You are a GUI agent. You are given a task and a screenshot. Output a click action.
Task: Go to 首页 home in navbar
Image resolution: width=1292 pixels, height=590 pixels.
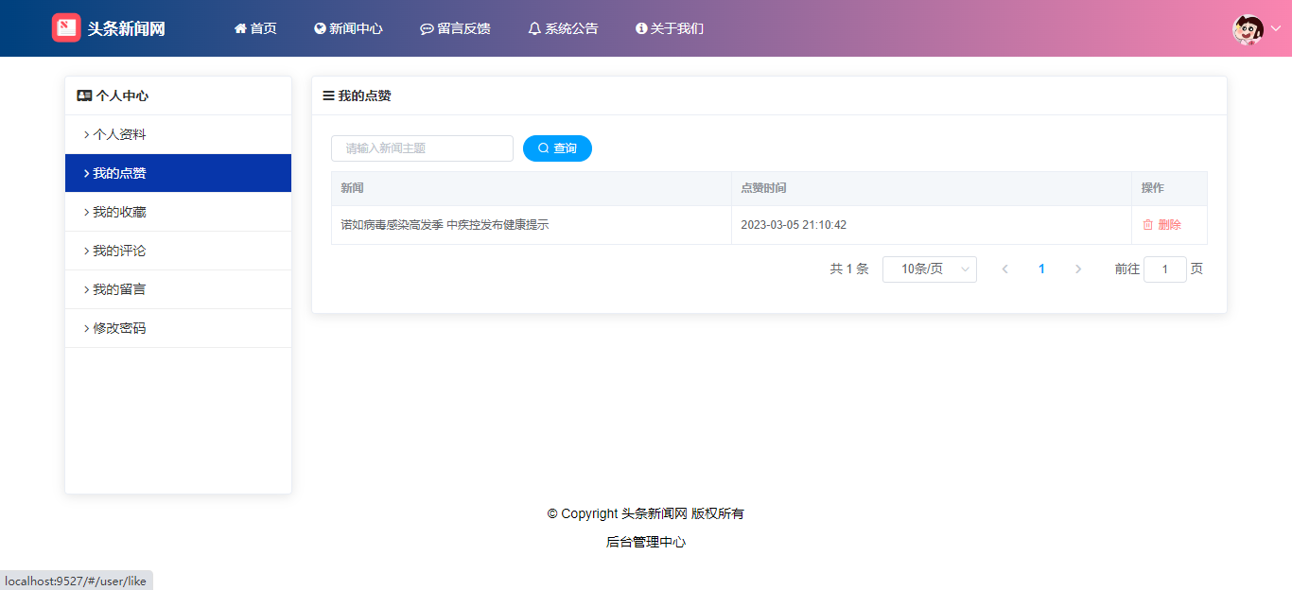[255, 28]
